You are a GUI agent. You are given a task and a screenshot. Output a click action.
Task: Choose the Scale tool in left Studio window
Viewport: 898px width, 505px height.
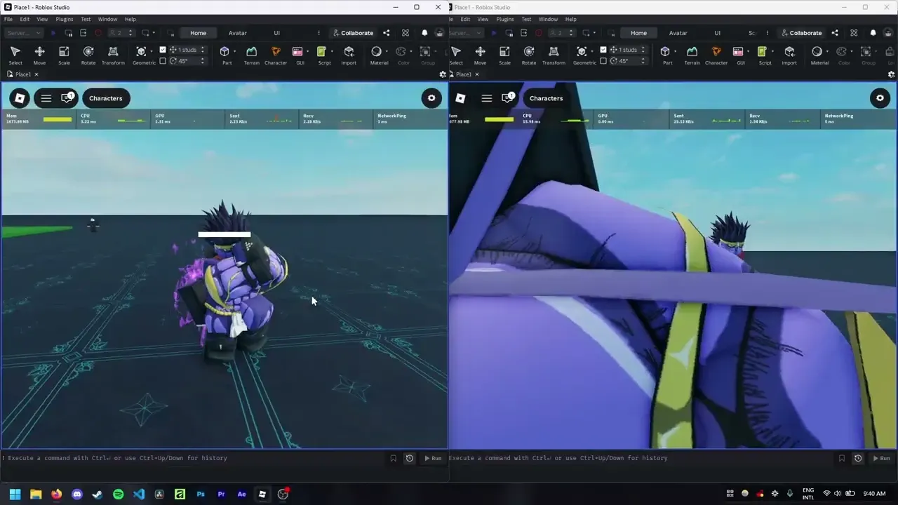64,55
